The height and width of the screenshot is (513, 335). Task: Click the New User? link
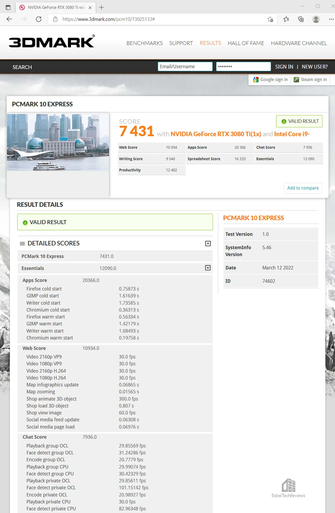(315, 67)
